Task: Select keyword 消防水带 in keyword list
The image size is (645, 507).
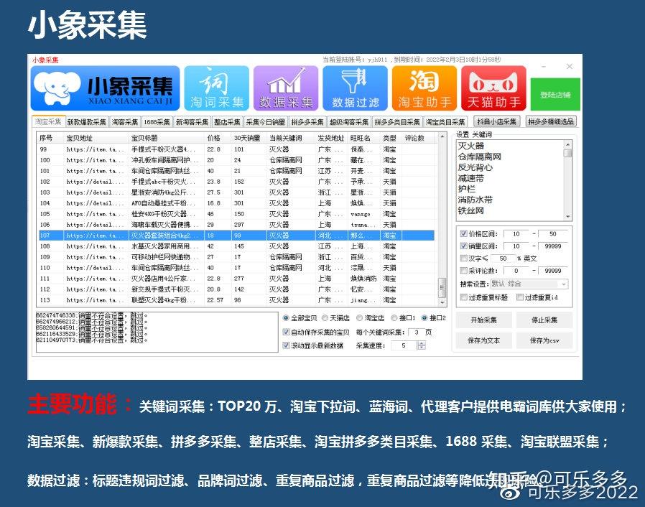Action: [475, 200]
